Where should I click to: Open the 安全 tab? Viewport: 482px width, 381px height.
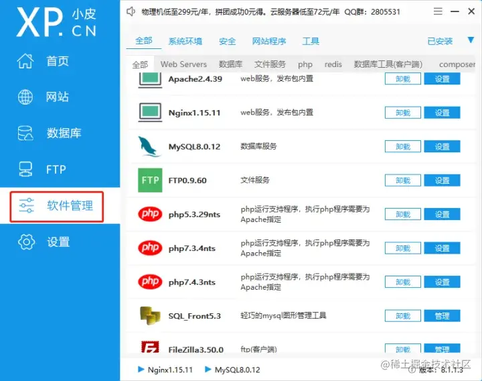pos(228,42)
